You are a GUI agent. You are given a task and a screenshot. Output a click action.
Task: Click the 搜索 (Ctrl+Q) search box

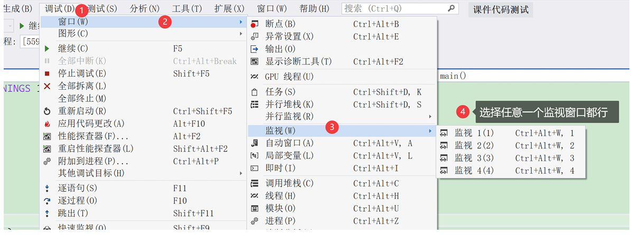point(400,8)
